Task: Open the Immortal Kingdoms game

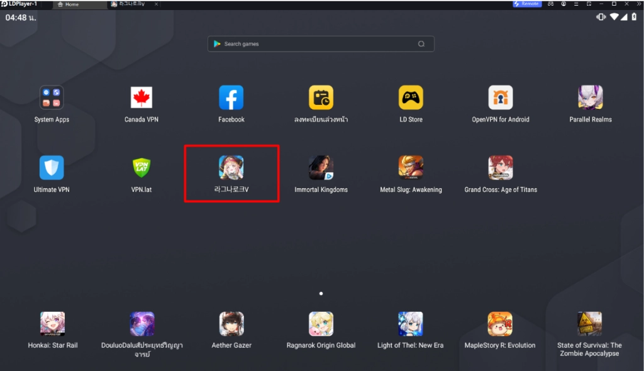Action: (x=321, y=168)
